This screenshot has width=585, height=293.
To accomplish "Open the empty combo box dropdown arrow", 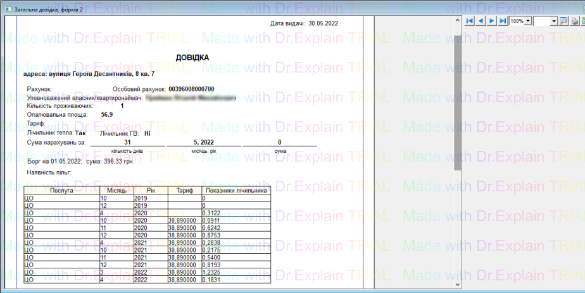I will pos(555,21).
